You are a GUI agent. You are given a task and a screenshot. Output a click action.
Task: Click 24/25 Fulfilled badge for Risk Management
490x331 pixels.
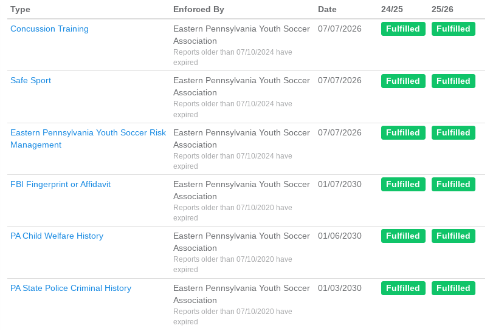(403, 133)
